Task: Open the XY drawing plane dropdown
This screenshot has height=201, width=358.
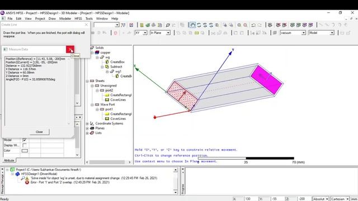Action: 145,33
